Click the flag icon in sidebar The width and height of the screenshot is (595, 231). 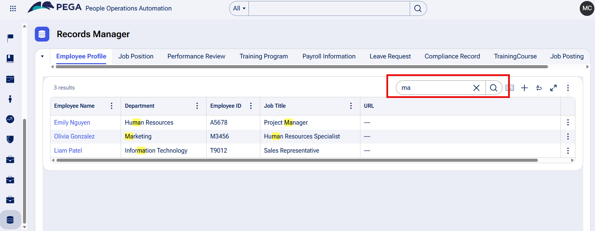click(x=10, y=37)
